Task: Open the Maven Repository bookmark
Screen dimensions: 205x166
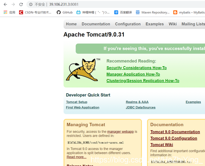Action: 152,12
